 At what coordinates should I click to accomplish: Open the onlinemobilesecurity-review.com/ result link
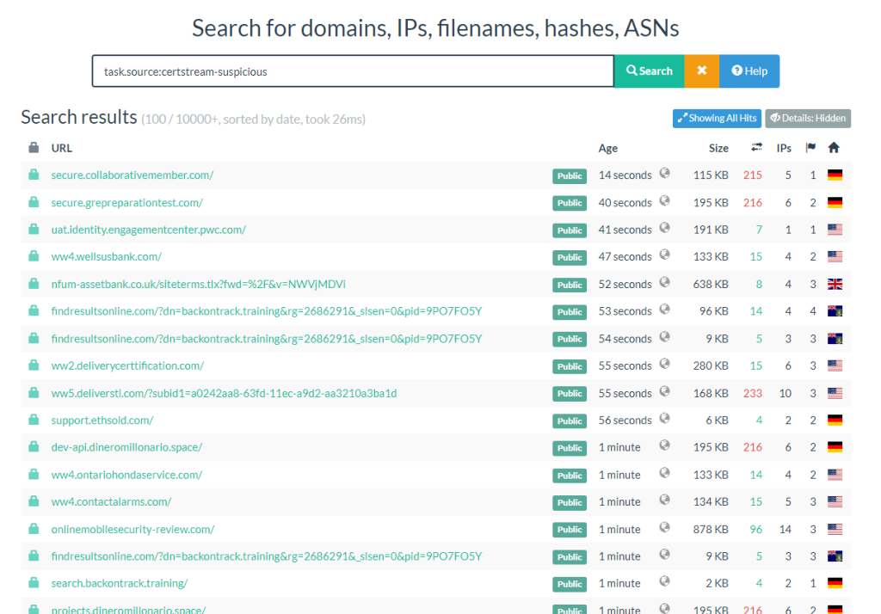[133, 530]
